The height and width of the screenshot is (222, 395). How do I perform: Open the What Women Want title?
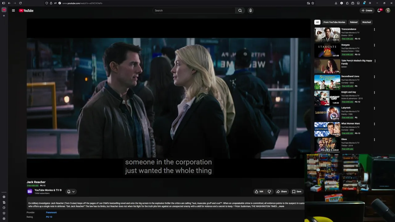350,124
